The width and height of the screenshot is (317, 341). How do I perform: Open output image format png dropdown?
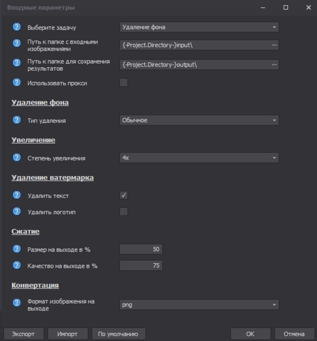(x=199, y=305)
